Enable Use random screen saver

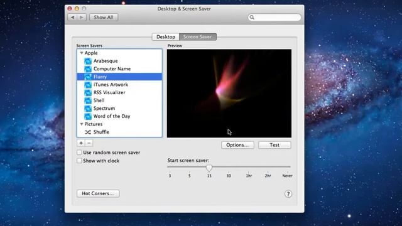[79, 153]
